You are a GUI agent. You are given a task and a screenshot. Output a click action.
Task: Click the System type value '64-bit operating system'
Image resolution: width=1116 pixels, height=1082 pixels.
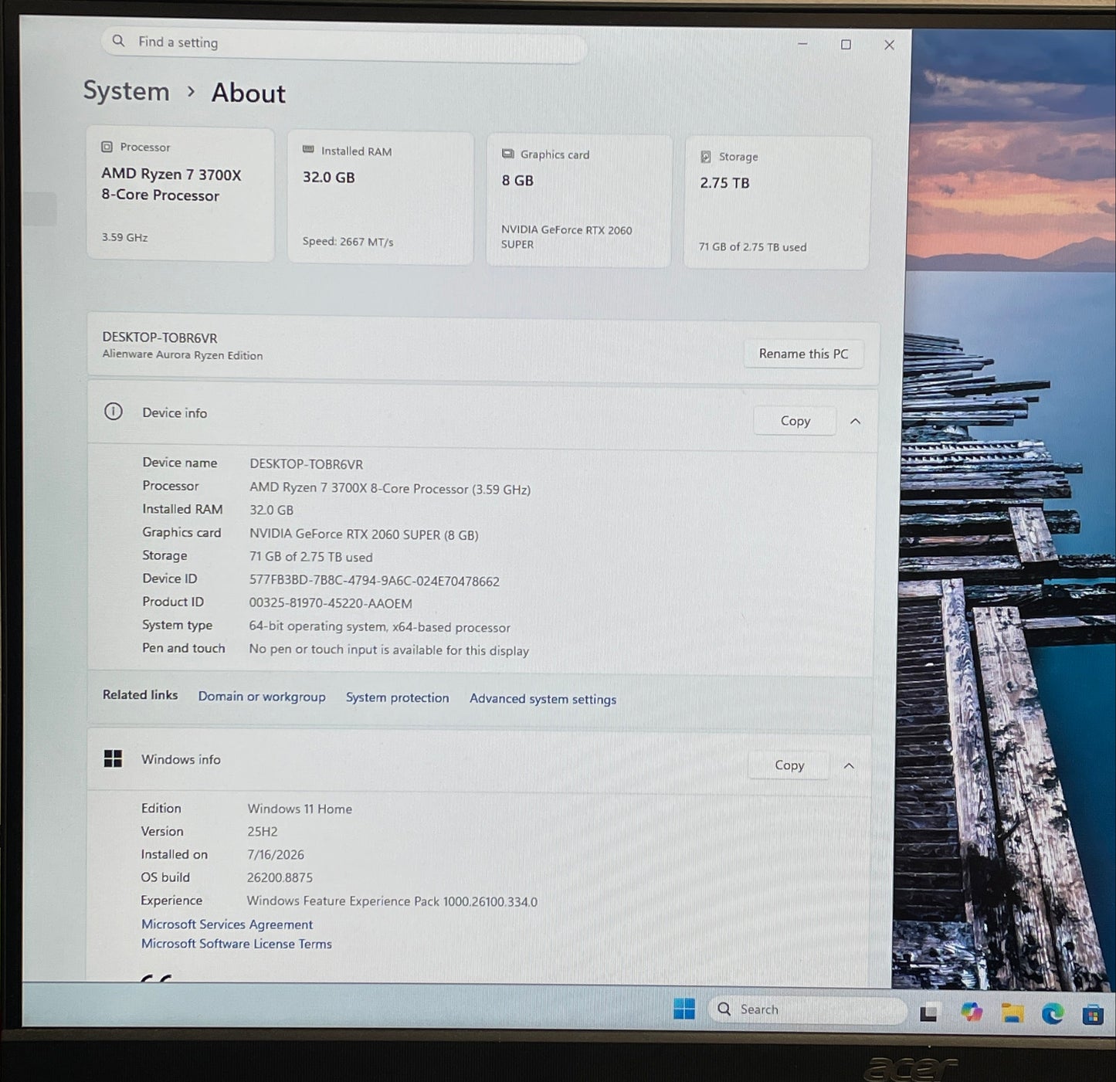(317, 626)
